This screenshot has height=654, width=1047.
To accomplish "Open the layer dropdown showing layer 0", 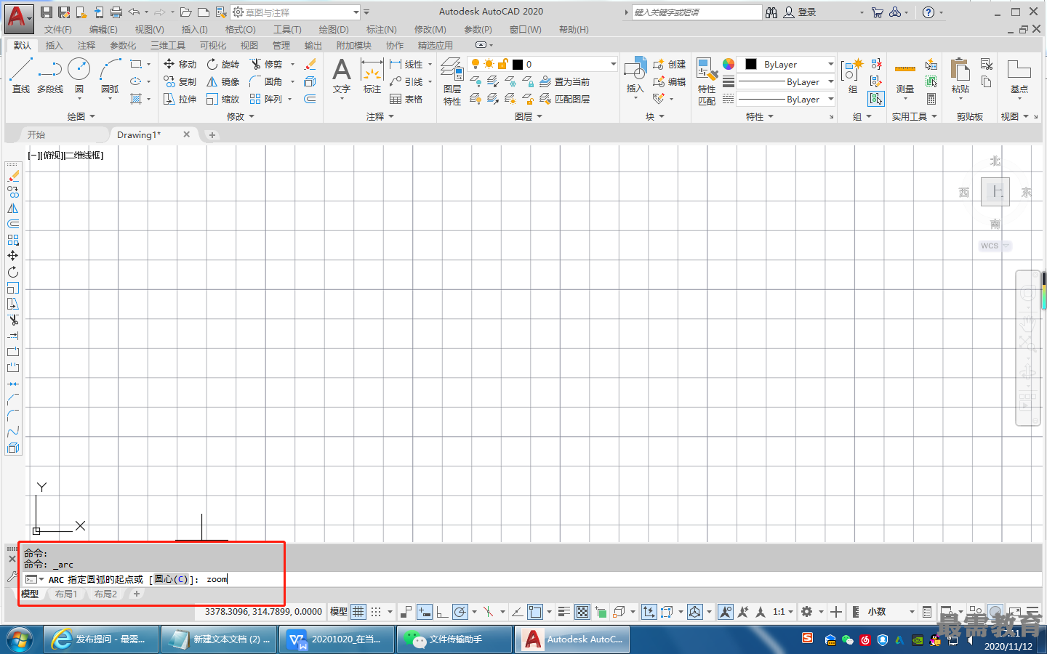I will tap(542, 64).
